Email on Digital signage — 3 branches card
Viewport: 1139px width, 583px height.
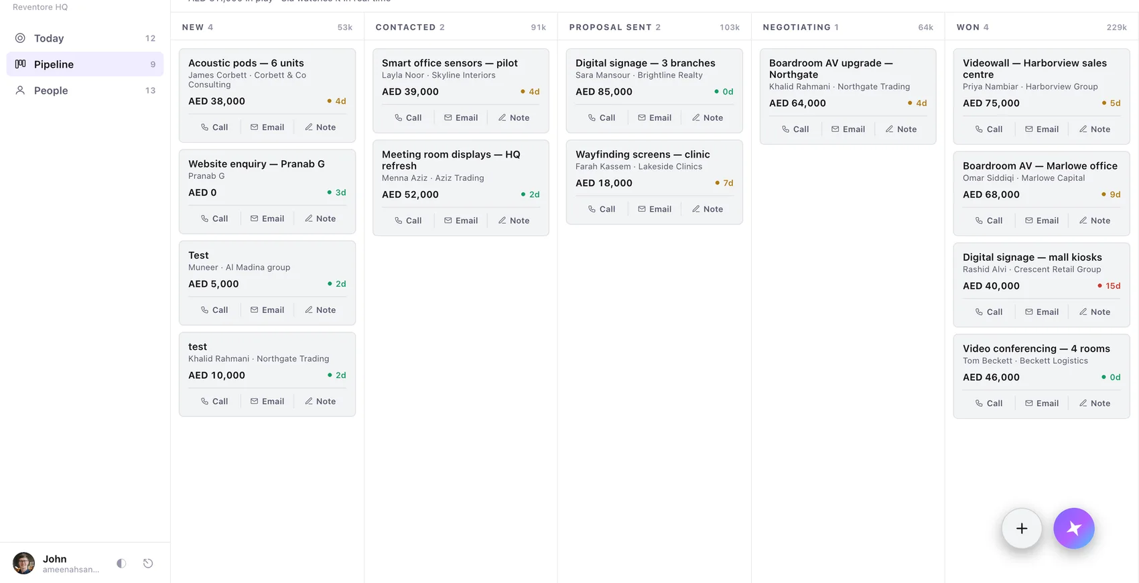click(655, 118)
